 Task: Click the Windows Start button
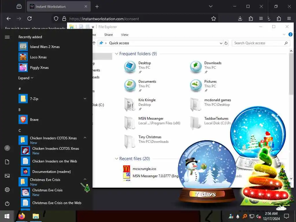7,216
